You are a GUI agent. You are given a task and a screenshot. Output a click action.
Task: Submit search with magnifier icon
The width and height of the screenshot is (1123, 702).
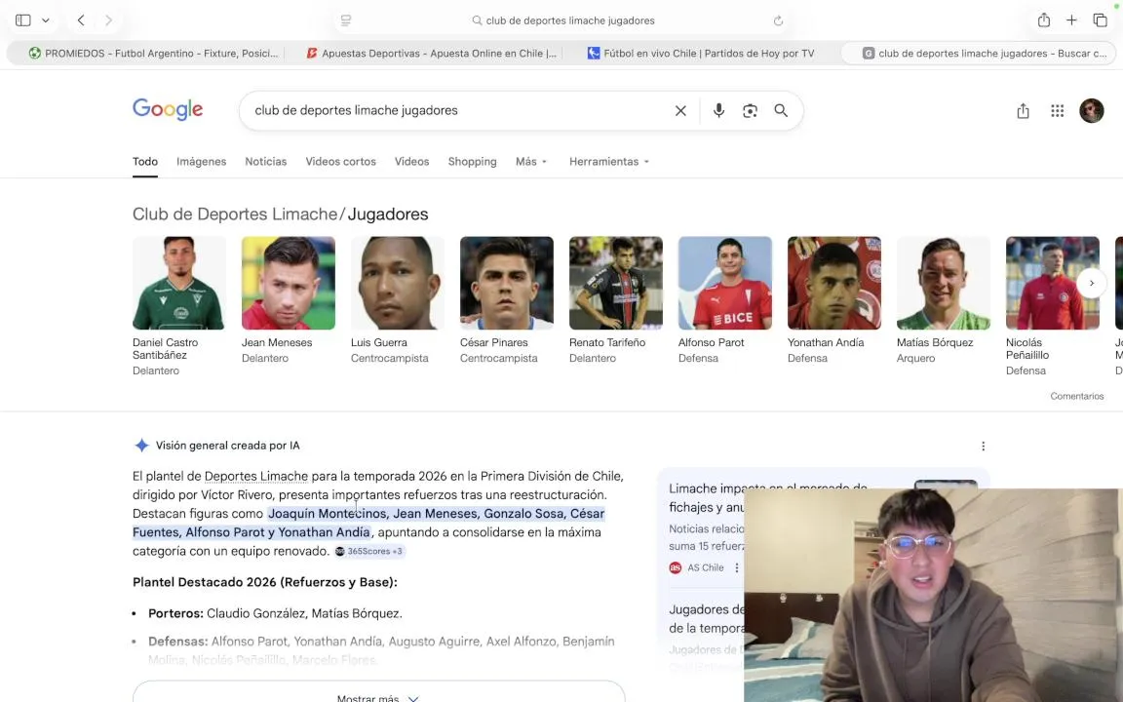click(781, 110)
